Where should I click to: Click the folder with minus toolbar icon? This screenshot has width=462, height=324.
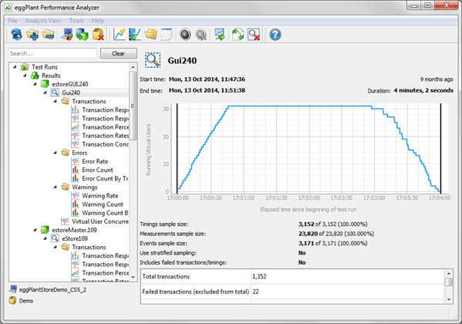(x=48, y=35)
